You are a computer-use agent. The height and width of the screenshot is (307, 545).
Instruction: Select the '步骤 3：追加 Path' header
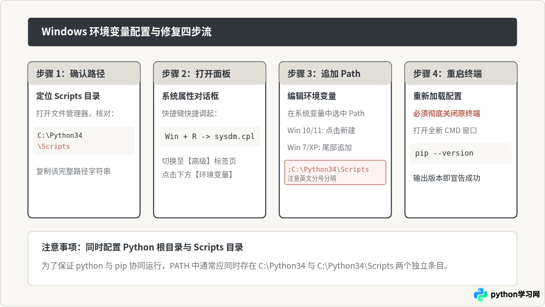point(335,74)
